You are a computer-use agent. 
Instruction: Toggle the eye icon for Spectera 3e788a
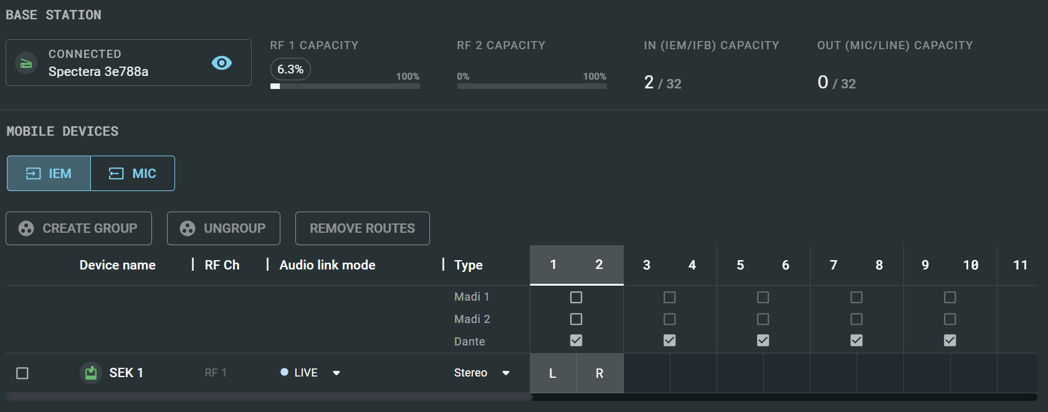(x=222, y=63)
